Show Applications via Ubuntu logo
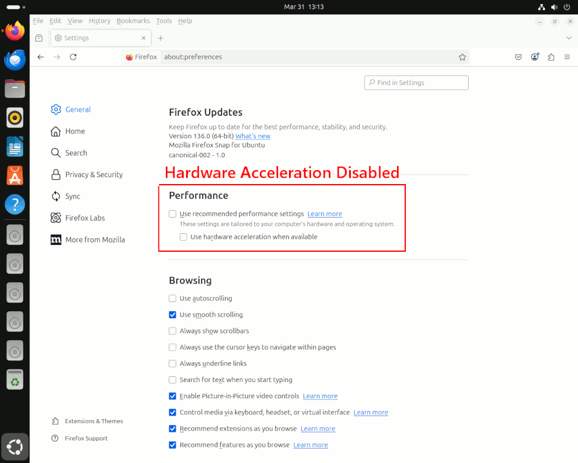This screenshot has height=463, width=578. click(x=15, y=447)
